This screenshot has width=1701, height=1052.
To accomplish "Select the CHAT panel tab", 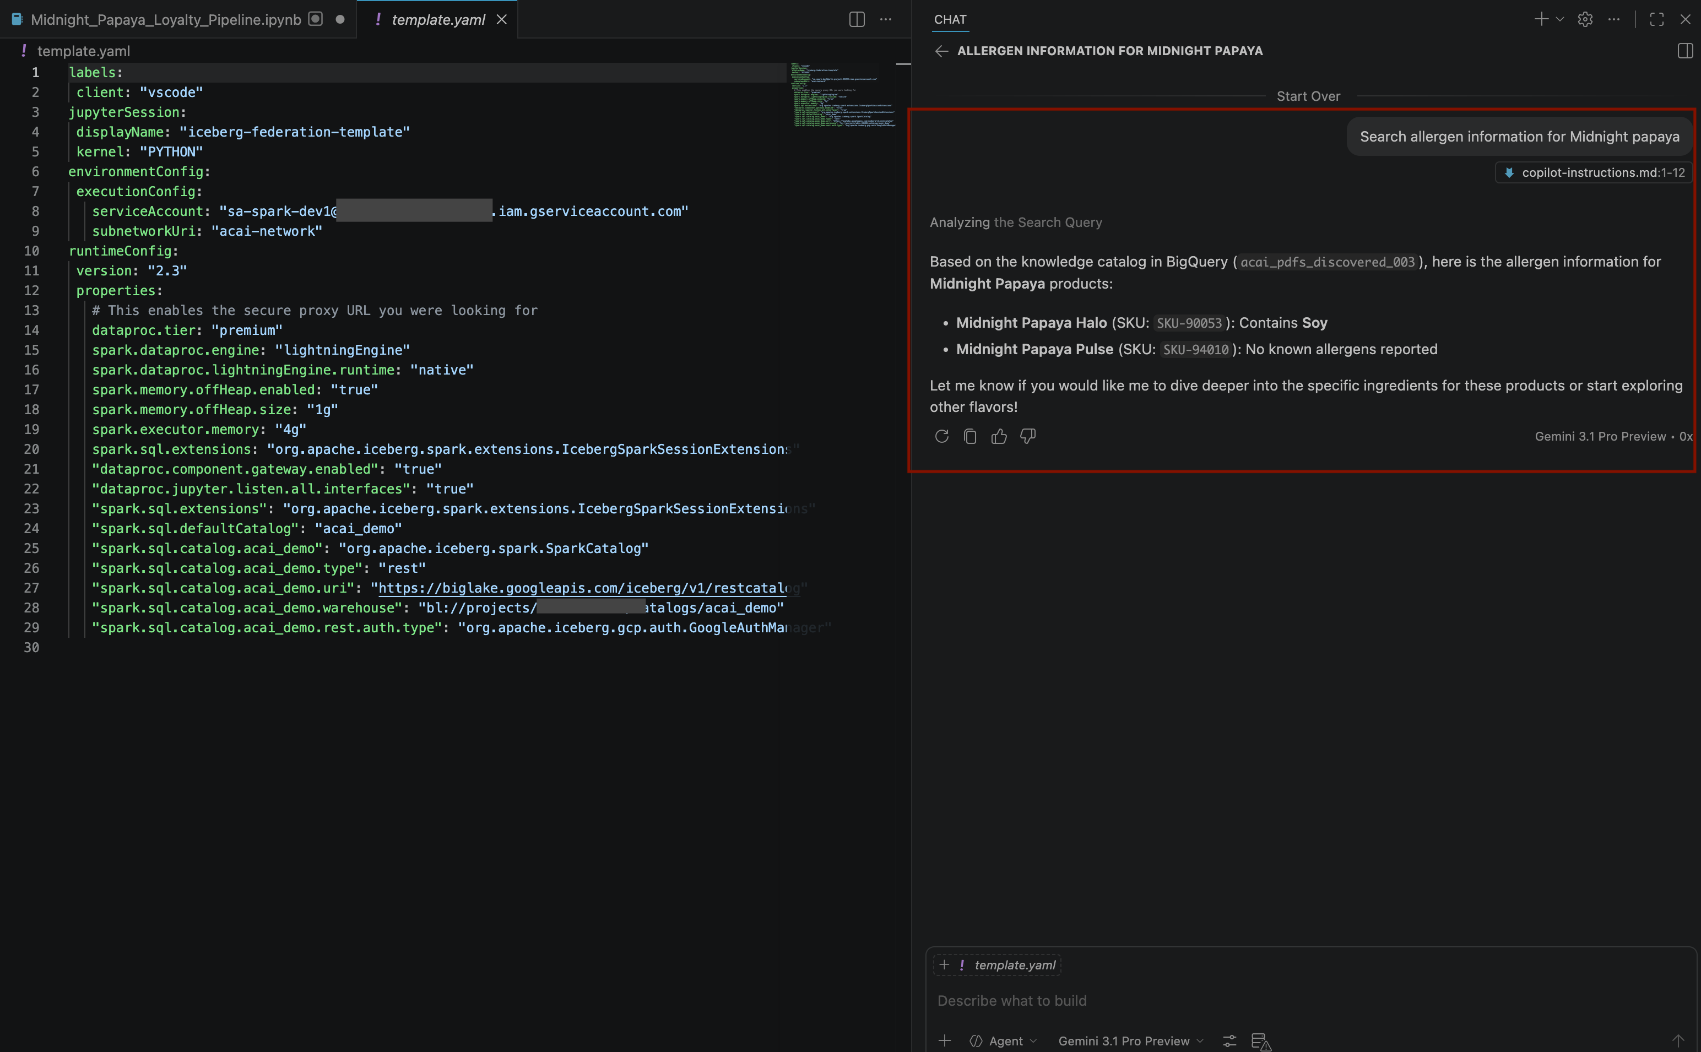I will (950, 19).
